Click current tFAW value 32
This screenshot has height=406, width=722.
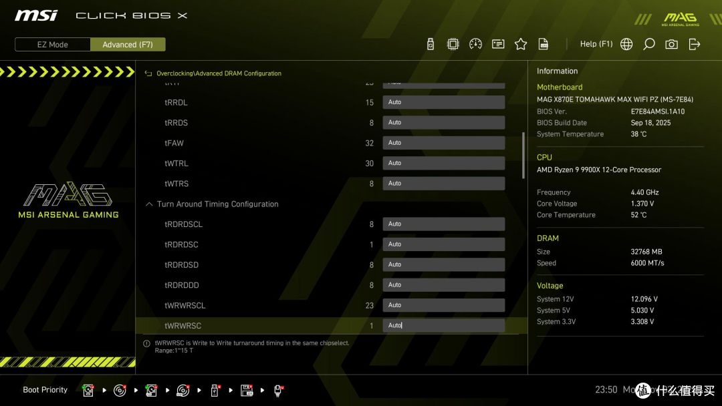[x=369, y=143]
